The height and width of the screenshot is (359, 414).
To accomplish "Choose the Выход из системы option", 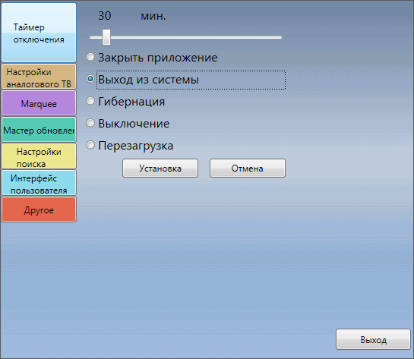I will point(90,79).
